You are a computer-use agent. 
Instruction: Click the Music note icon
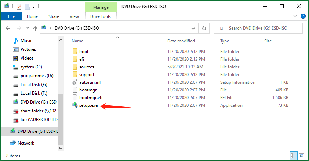click(16, 41)
